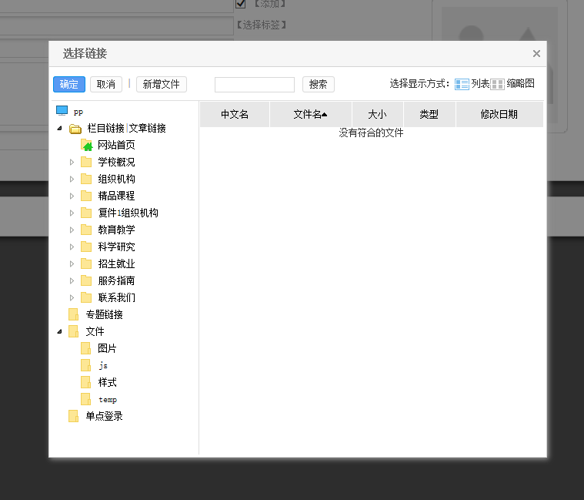Expand the 科学研究 folder
This screenshot has width=584, height=500.
pyautogui.click(x=72, y=247)
